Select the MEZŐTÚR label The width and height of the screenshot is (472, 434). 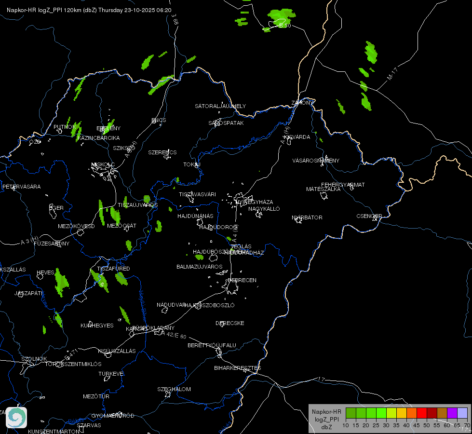(x=96, y=397)
